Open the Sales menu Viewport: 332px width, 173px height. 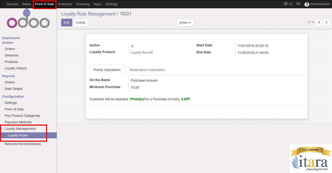[x=26, y=4]
